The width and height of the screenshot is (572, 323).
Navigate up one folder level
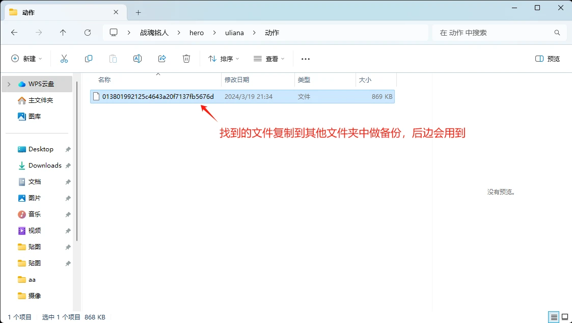pos(63,33)
